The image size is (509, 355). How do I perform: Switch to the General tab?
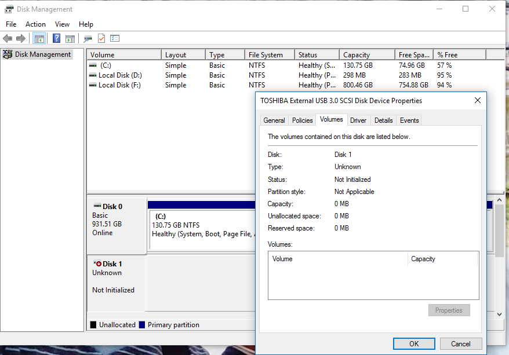click(x=274, y=120)
